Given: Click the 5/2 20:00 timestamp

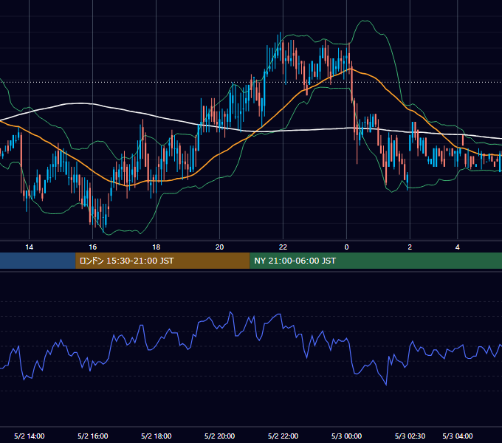Looking at the screenshot, I should click(220, 436).
